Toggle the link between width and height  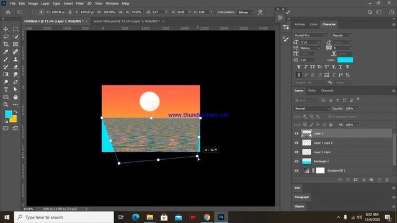click(x=121, y=12)
